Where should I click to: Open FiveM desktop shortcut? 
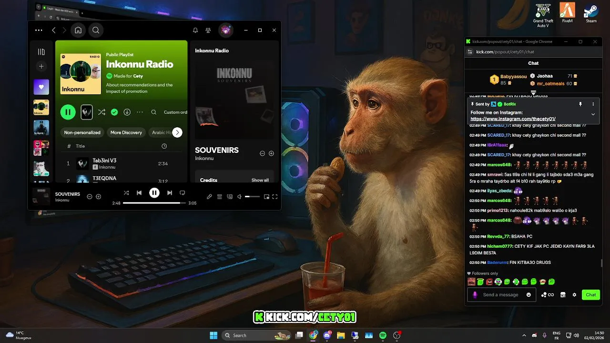pos(567,13)
